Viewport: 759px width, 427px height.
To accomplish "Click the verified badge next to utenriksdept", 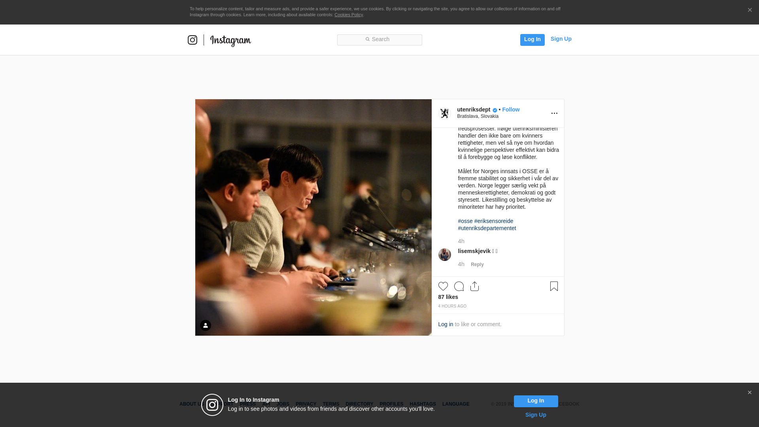I will (495, 110).
